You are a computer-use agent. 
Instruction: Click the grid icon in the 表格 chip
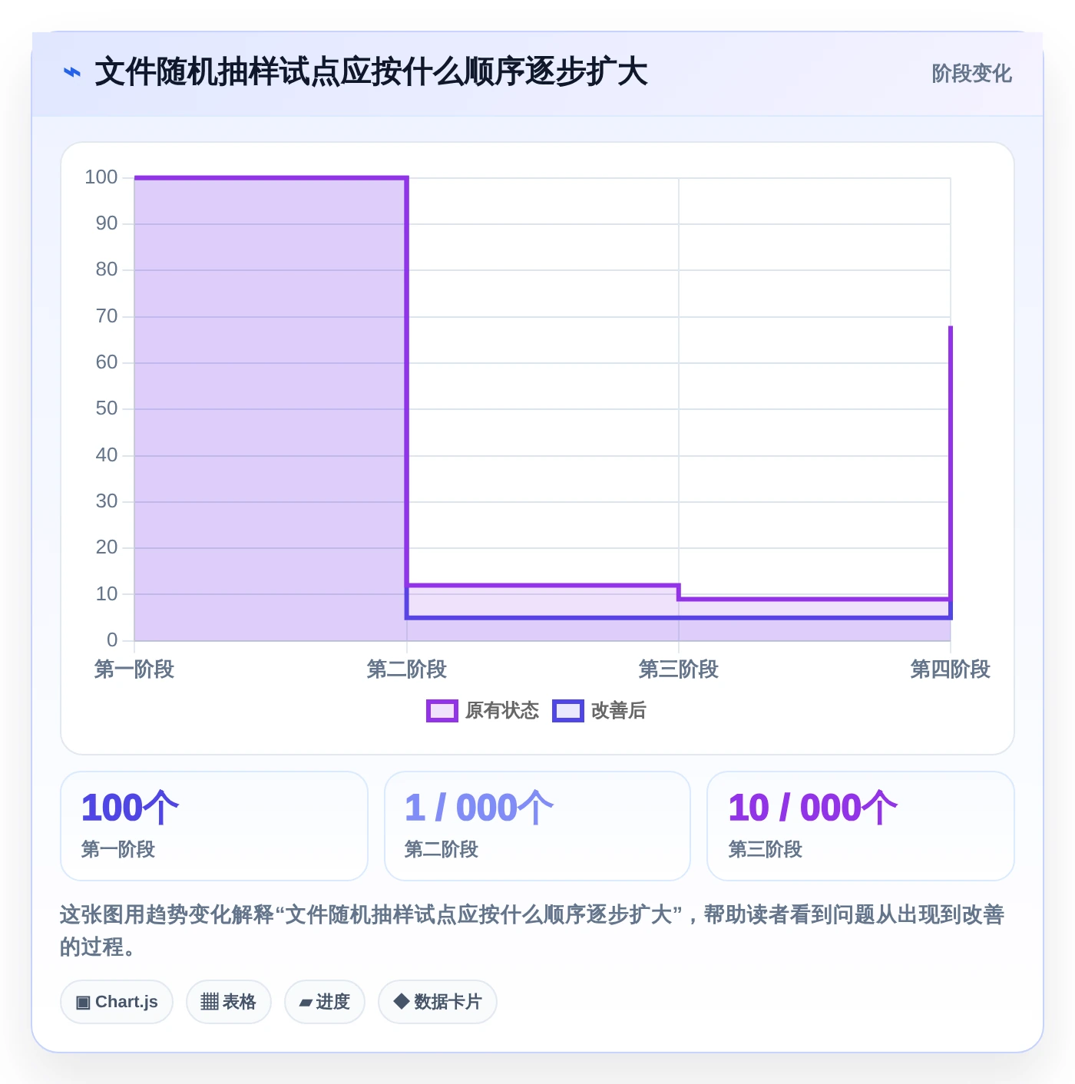(x=210, y=1002)
